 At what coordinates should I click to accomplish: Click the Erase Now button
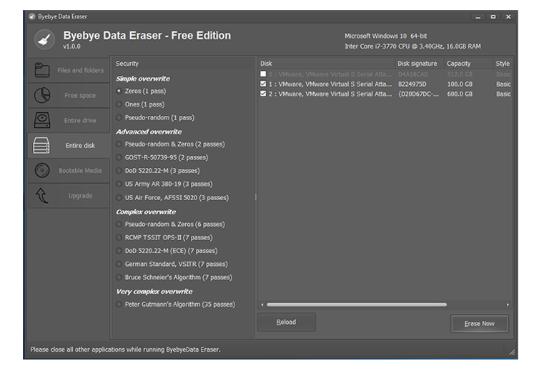point(480,323)
